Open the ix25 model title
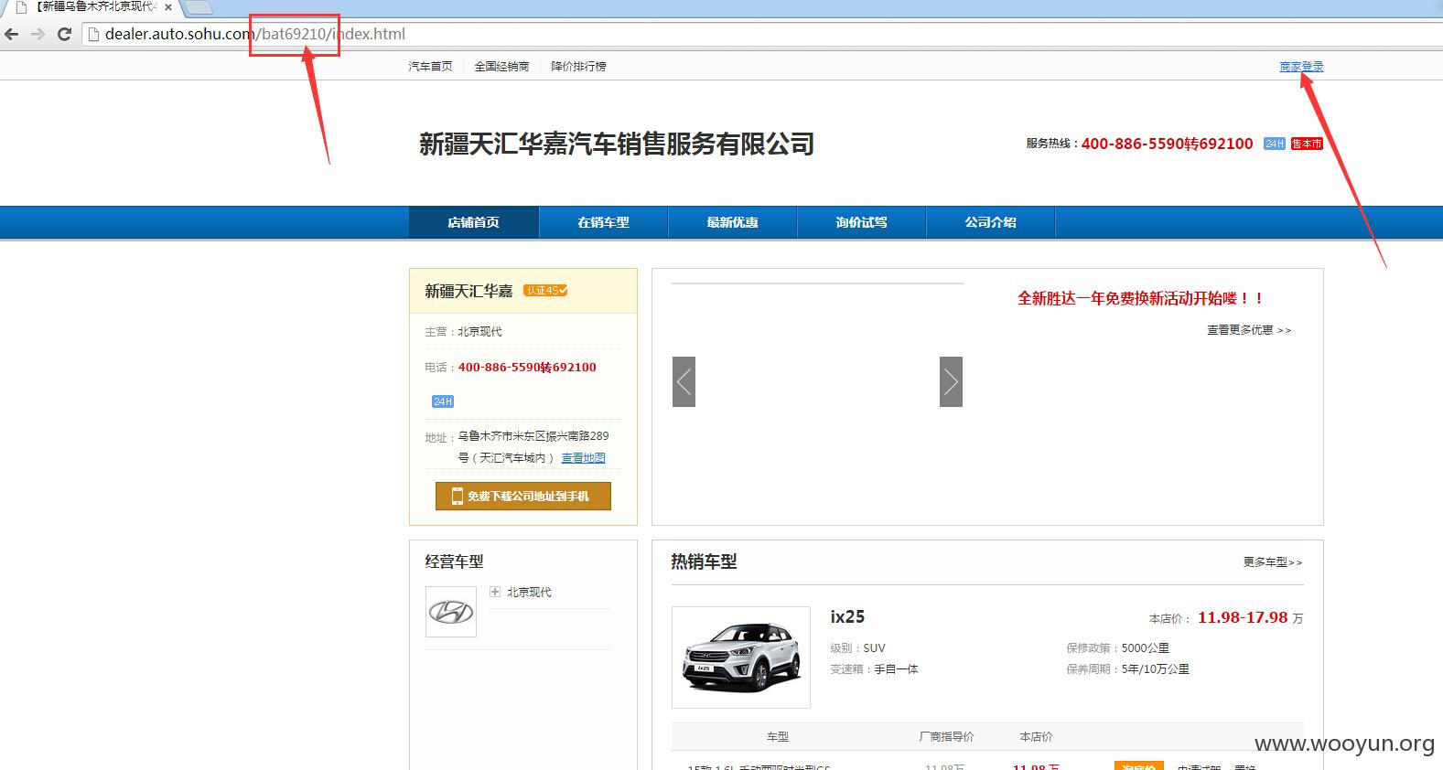 [x=847, y=617]
